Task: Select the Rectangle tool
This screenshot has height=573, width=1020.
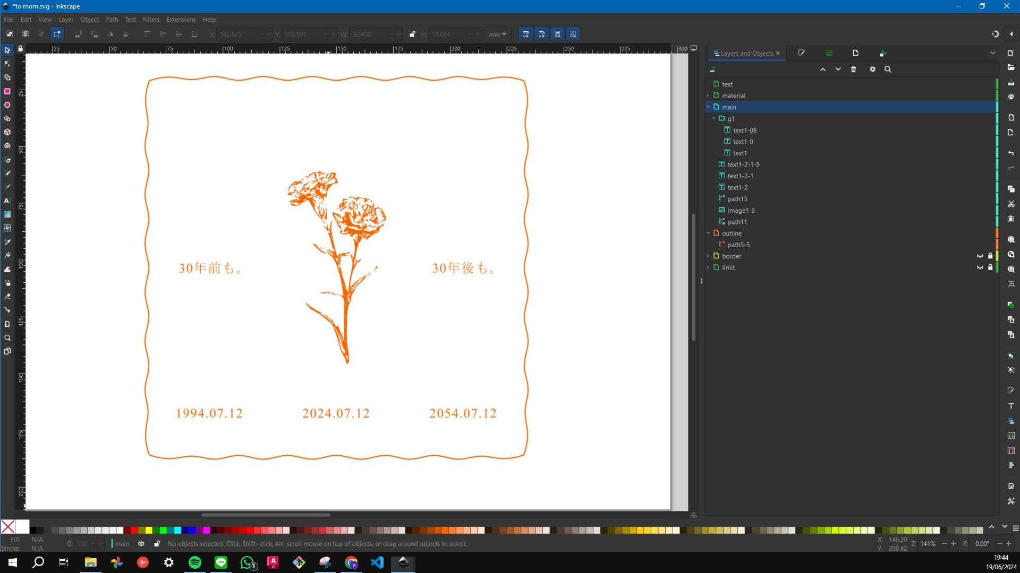Action: coord(7,91)
